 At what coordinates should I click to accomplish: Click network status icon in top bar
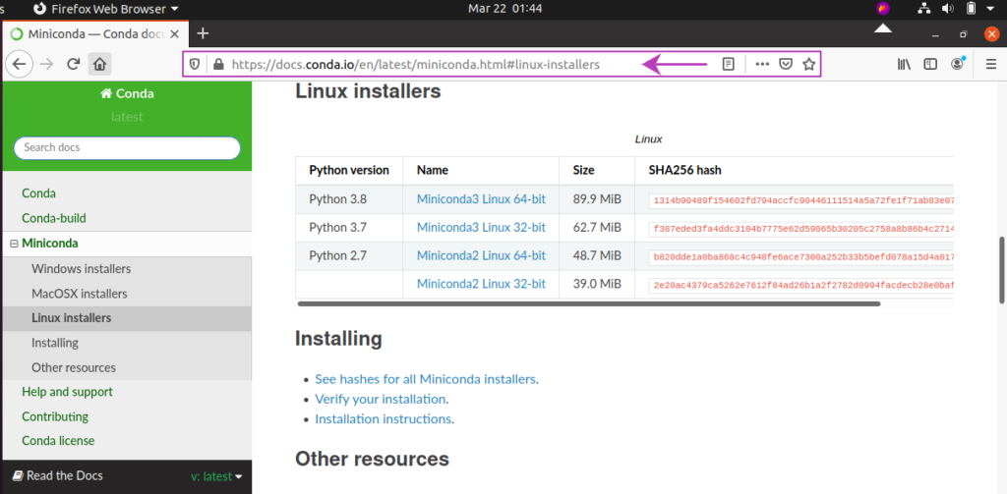tap(923, 8)
